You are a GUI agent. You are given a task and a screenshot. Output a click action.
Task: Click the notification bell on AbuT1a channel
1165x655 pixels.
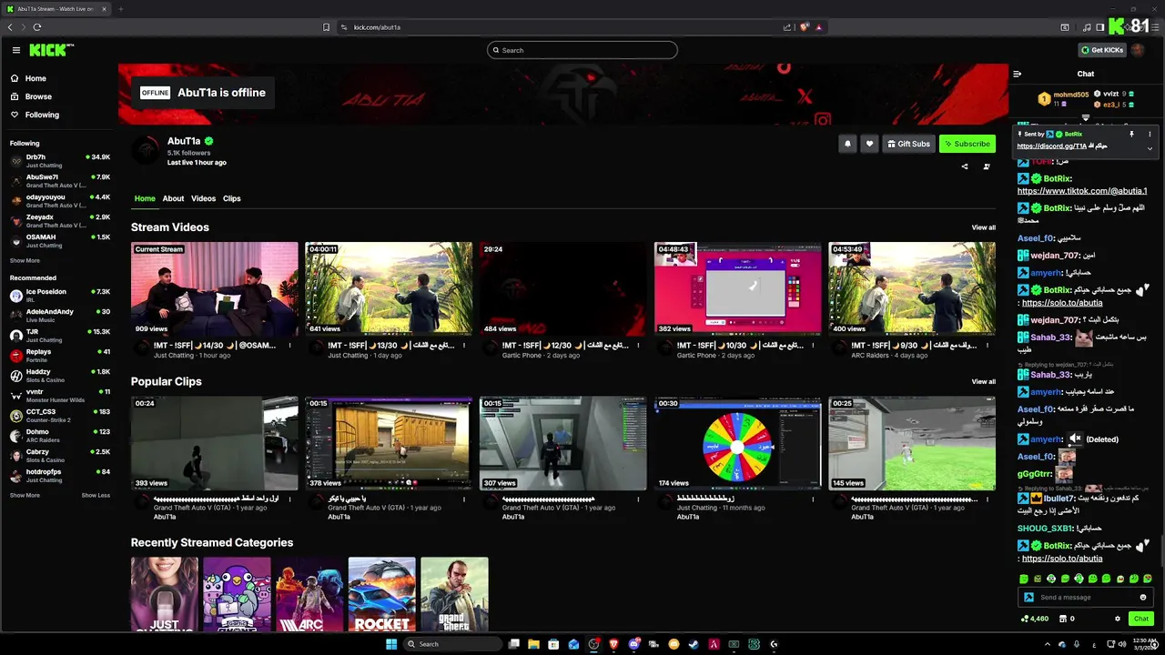point(847,144)
